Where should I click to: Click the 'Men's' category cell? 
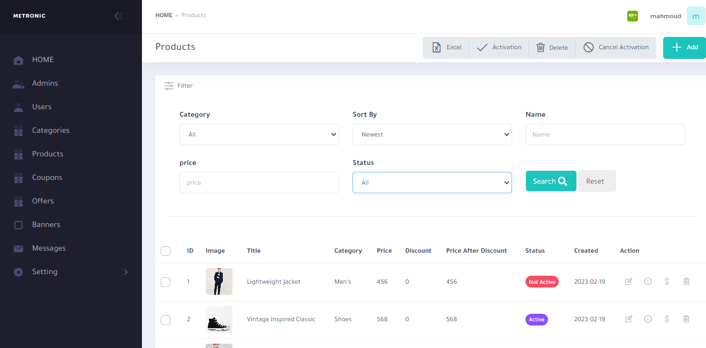[x=343, y=282]
